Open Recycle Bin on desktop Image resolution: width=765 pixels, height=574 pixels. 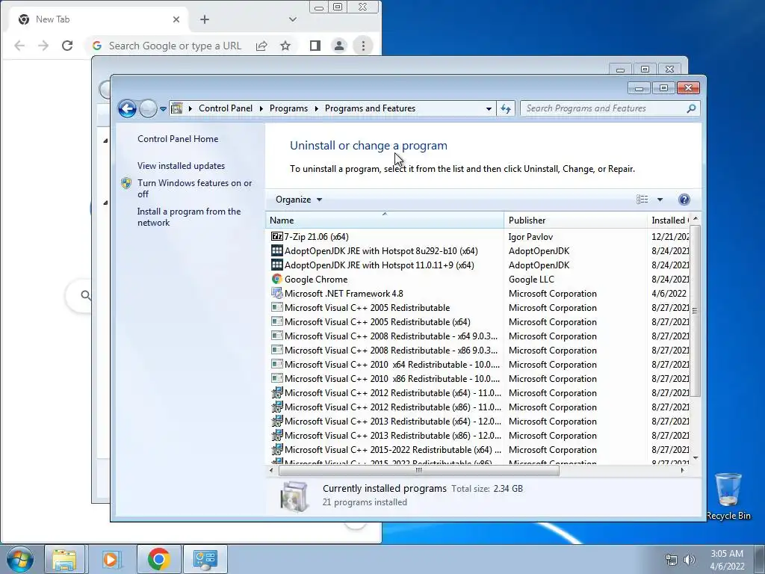click(x=728, y=497)
